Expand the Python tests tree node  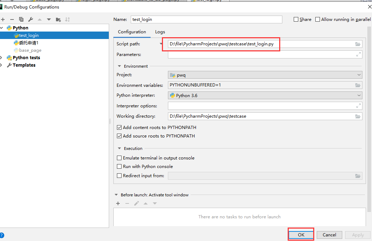[x=1, y=58]
